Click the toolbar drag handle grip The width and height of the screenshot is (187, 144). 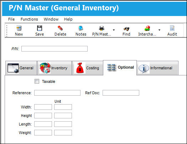point(7,31)
